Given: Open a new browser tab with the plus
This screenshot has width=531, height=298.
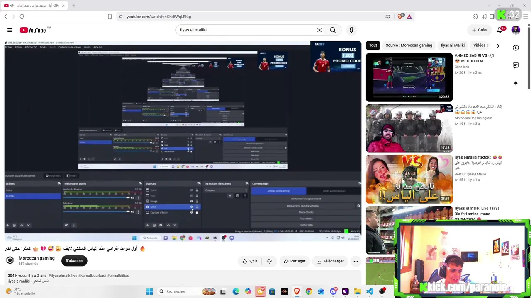Looking at the screenshot, I should coord(73,5).
